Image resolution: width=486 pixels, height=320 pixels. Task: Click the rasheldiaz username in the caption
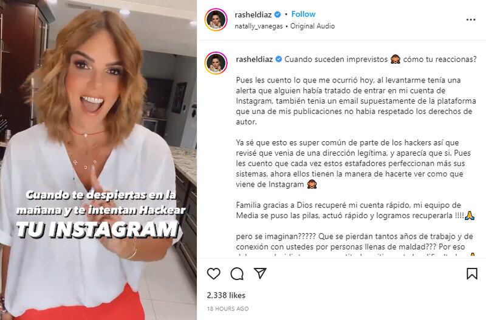click(x=254, y=59)
